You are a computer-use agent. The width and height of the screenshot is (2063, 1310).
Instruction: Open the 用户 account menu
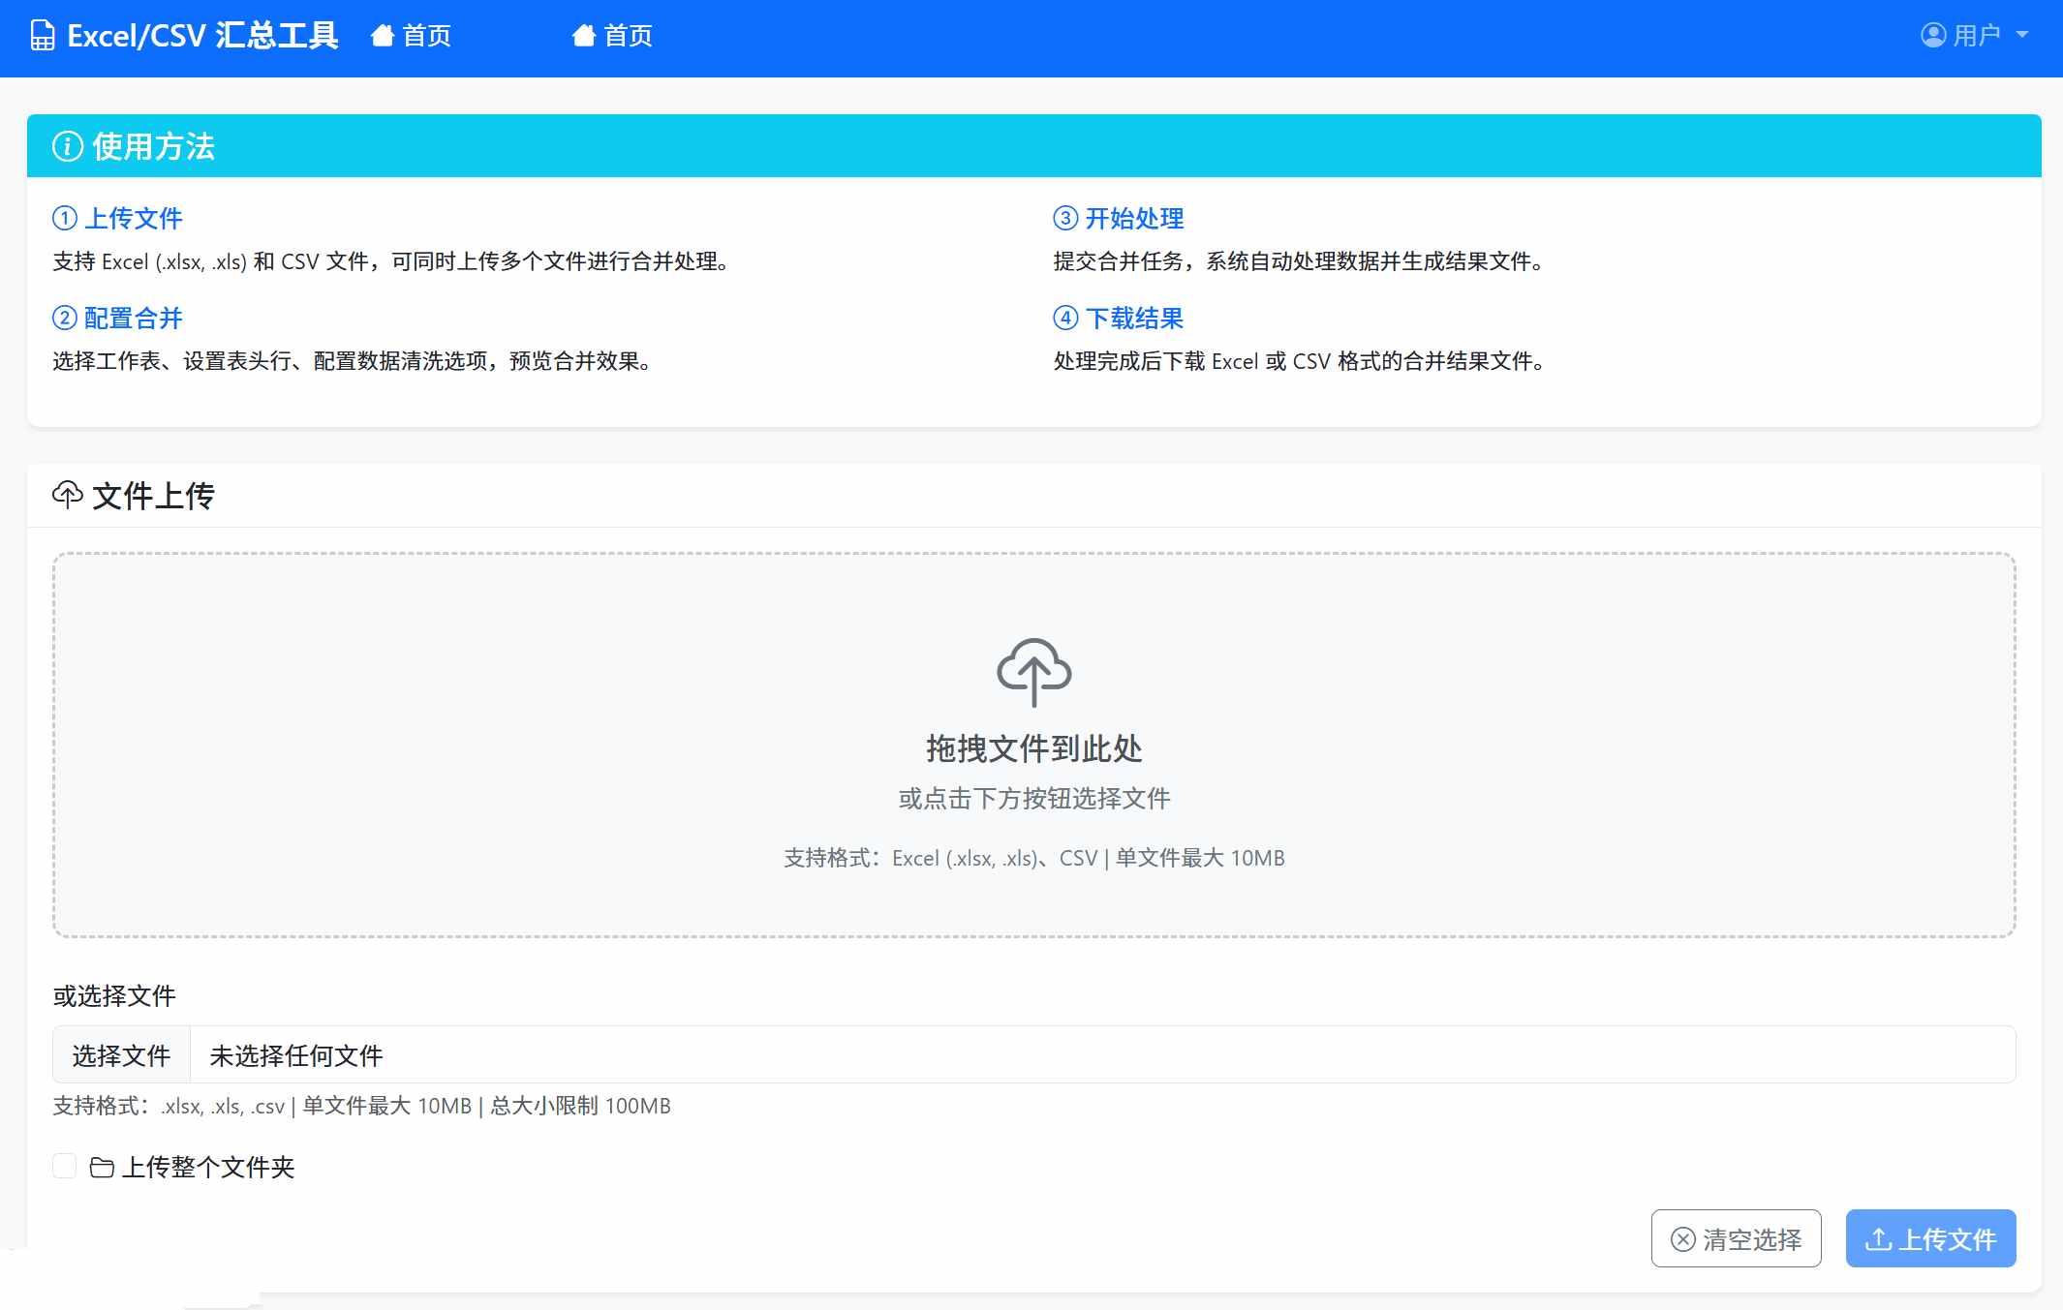point(1976,35)
